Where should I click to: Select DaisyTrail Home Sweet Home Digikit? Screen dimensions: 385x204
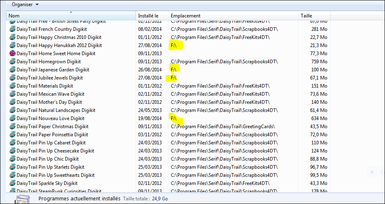56,54
